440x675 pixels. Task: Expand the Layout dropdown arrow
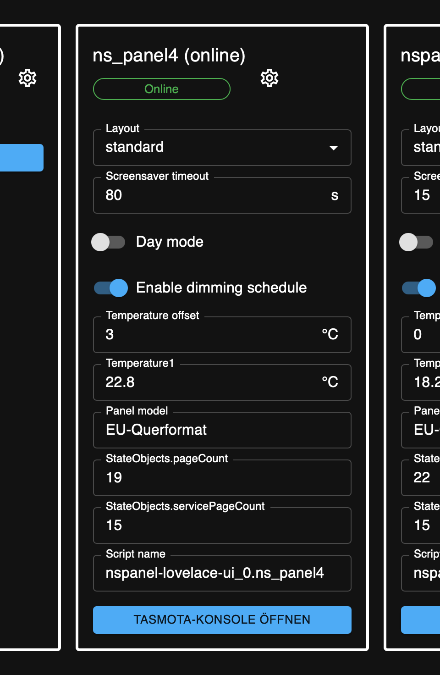point(334,148)
